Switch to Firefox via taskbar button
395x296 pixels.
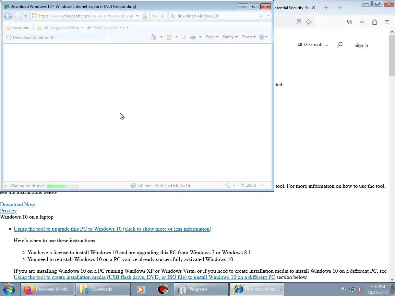point(47,289)
